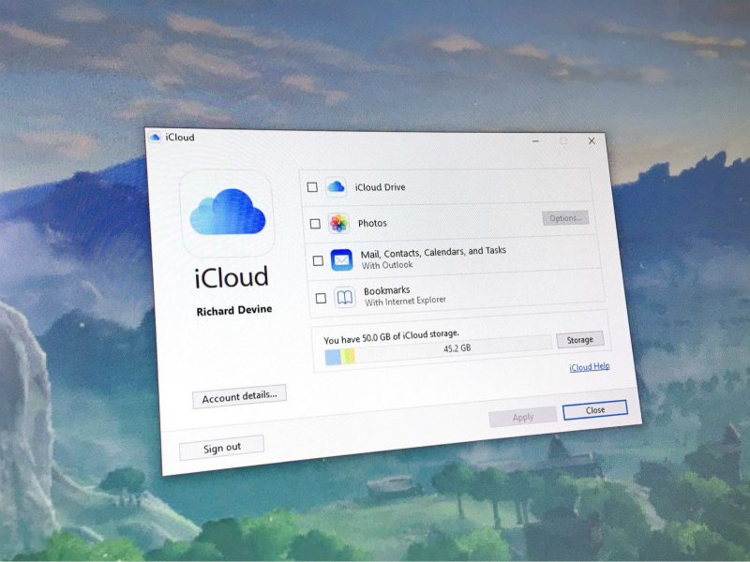Click the Mail envelope icon

(x=341, y=260)
